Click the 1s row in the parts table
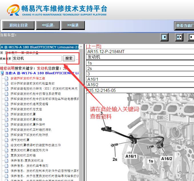Screen dimensions: 194x181 [x=140, y=63]
